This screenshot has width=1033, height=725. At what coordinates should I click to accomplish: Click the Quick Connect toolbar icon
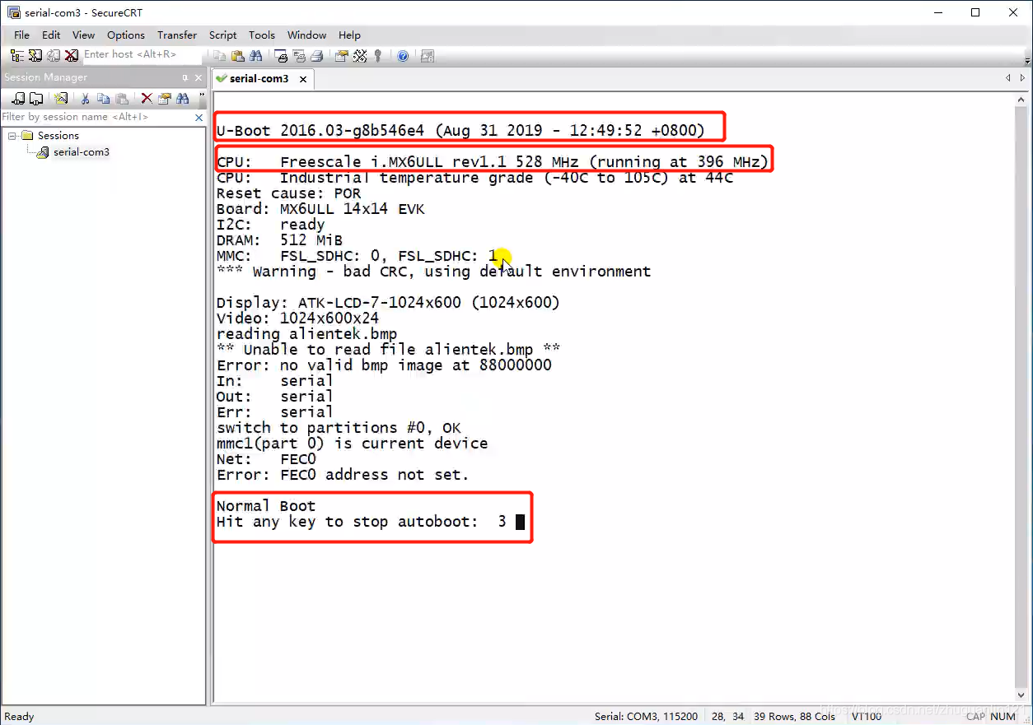[x=35, y=56]
